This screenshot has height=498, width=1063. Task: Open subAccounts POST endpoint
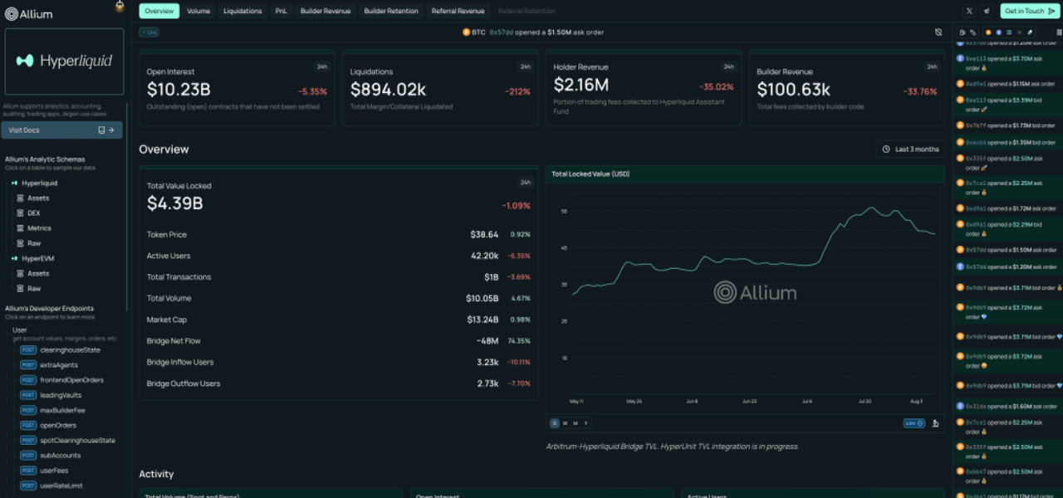tap(61, 455)
